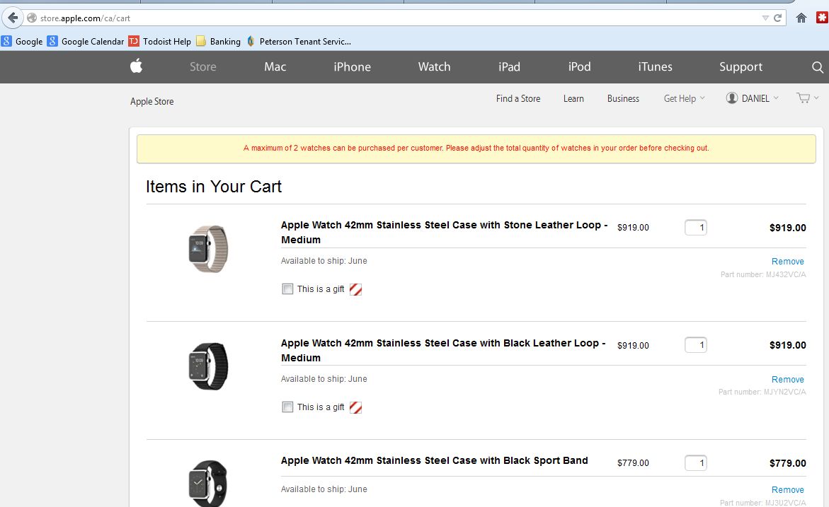Open the shopping cart icon
The width and height of the screenshot is (829, 507).
803,98
